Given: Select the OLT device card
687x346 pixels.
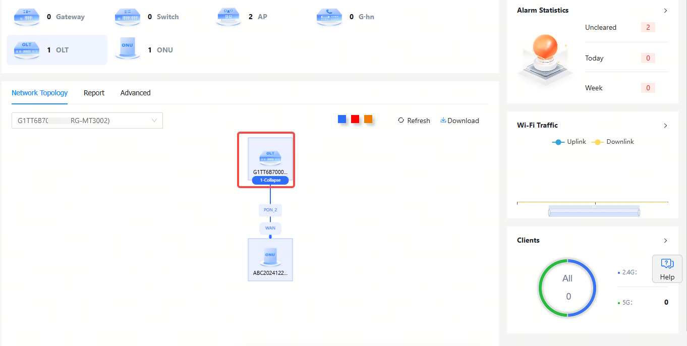Looking at the screenshot, I should [56, 50].
